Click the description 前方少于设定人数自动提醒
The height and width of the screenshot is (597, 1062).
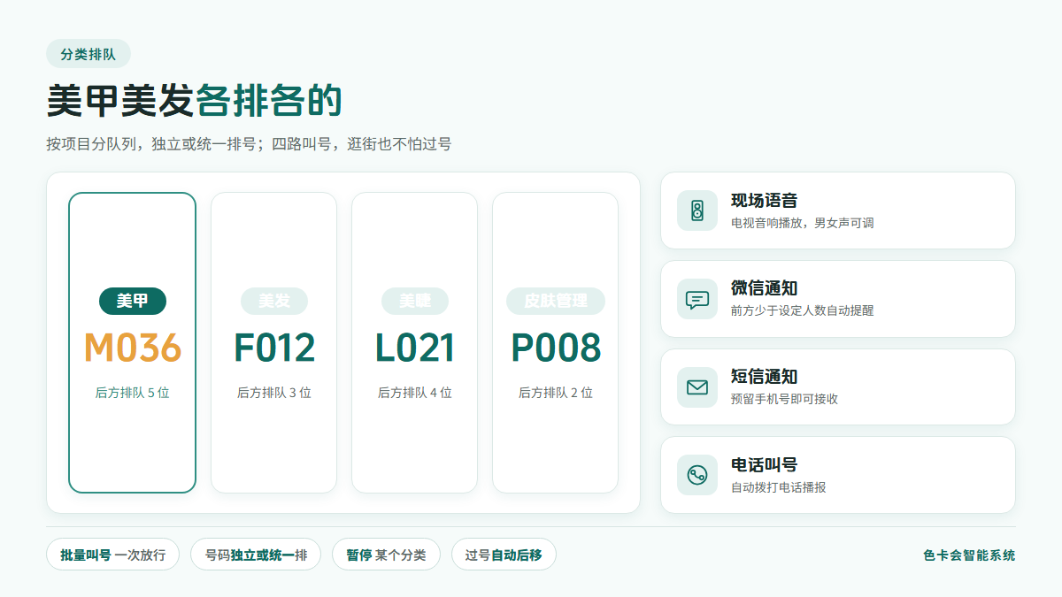(x=803, y=310)
